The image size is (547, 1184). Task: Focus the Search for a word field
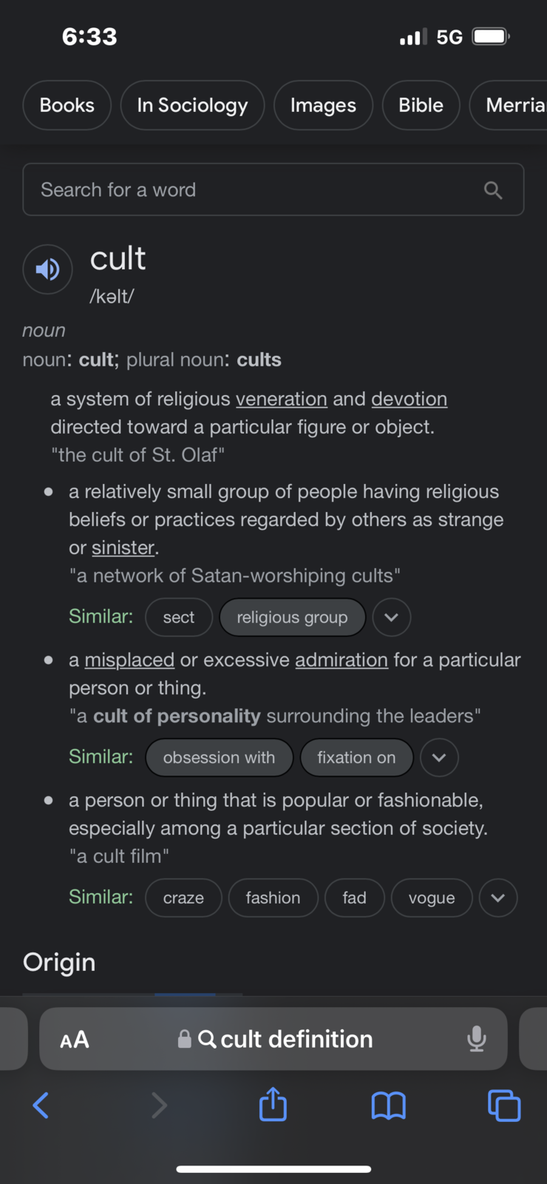point(273,189)
